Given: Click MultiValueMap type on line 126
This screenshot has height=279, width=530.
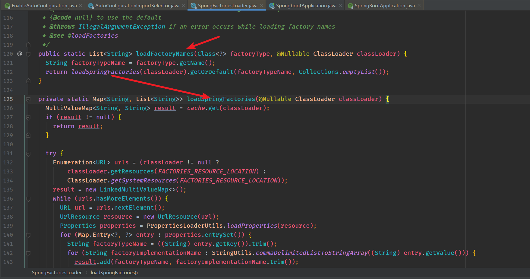Looking at the screenshot, I should coord(69,108).
